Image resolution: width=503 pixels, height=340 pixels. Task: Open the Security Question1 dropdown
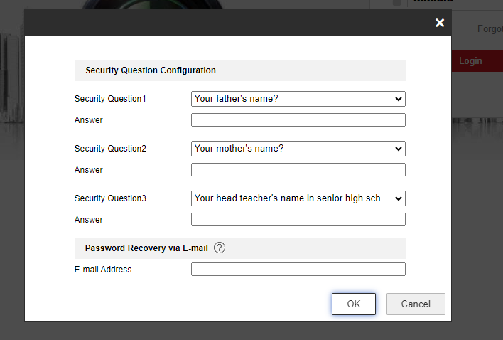click(298, 99)
